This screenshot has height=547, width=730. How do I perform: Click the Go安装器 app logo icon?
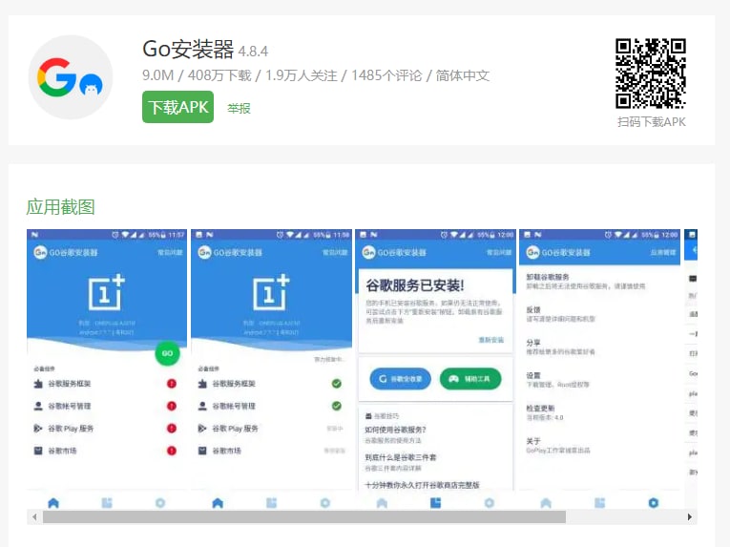click(71, 77)
